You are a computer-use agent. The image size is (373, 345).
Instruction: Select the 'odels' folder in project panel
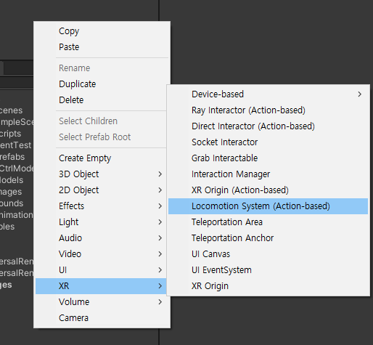[x=12, y=180]
